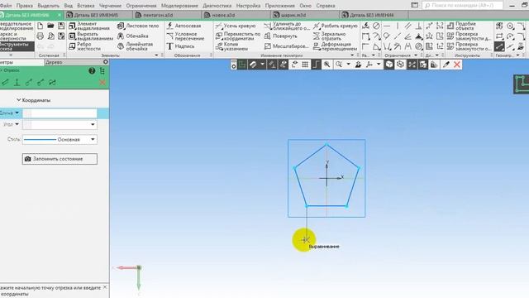
Task: Click the orange X in Отрезок panel
Action: 102,83
